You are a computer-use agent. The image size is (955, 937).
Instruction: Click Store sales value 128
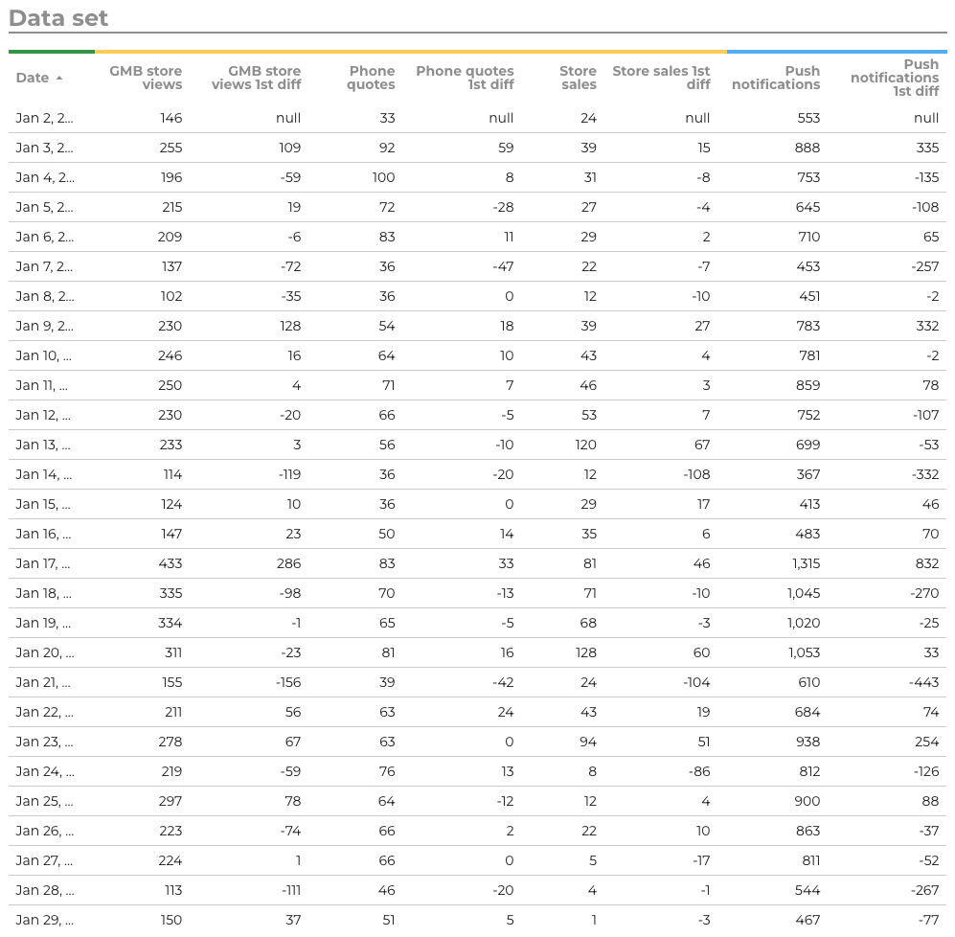[586, 652]
